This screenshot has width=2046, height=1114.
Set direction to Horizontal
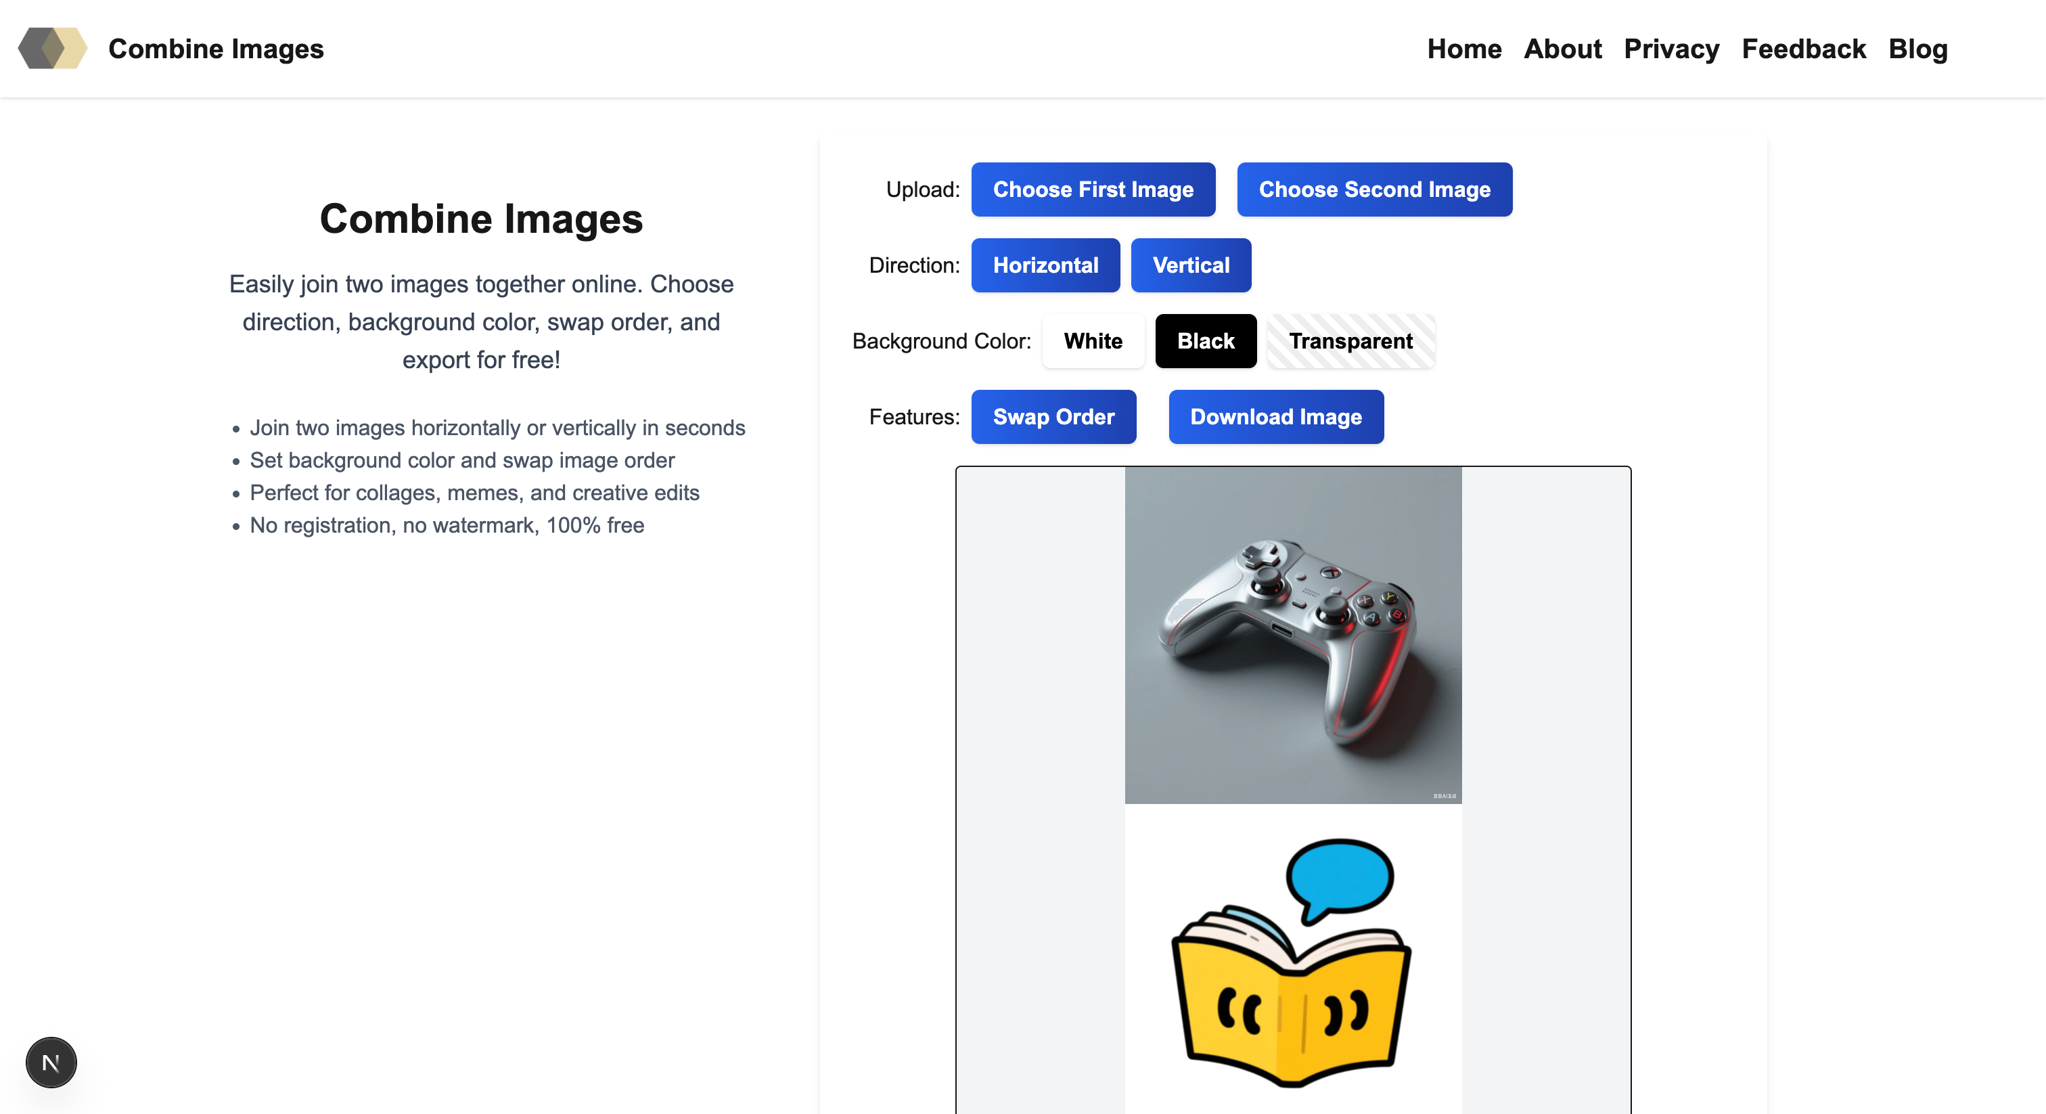coord(1045,265)
